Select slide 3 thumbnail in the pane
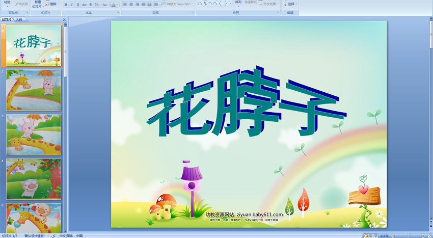 34,135
